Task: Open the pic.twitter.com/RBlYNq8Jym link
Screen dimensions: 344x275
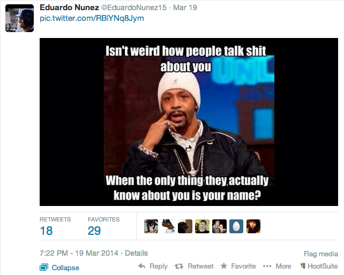Action: pyautogui.click(x=92, y=18)
